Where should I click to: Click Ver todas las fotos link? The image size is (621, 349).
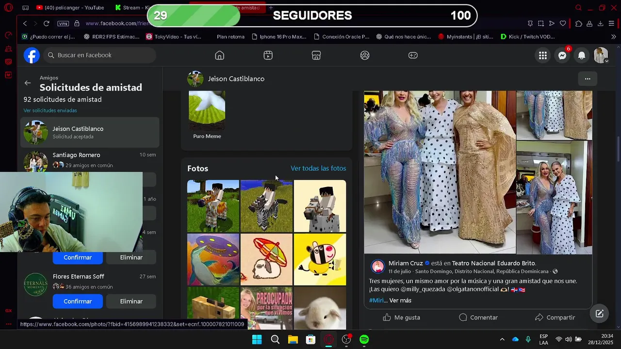point(318,168)
